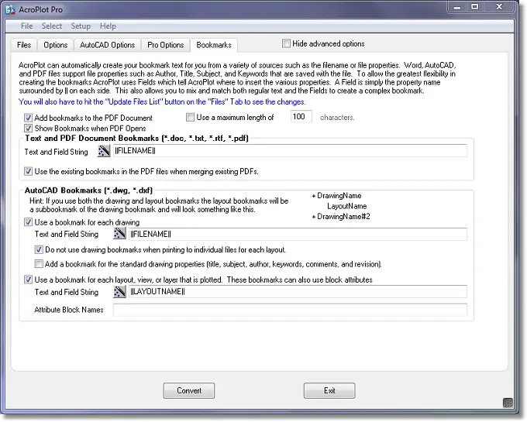Click the blue Update Files List notice text

point(162,101)
